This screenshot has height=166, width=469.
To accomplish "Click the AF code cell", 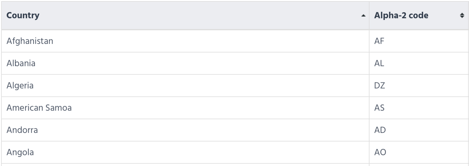I will point(419,41).
